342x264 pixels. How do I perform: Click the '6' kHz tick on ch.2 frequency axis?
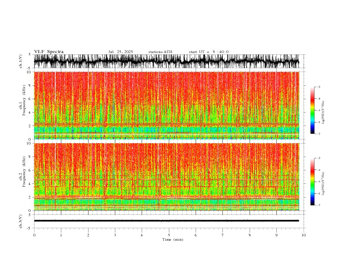click(30, 170)
